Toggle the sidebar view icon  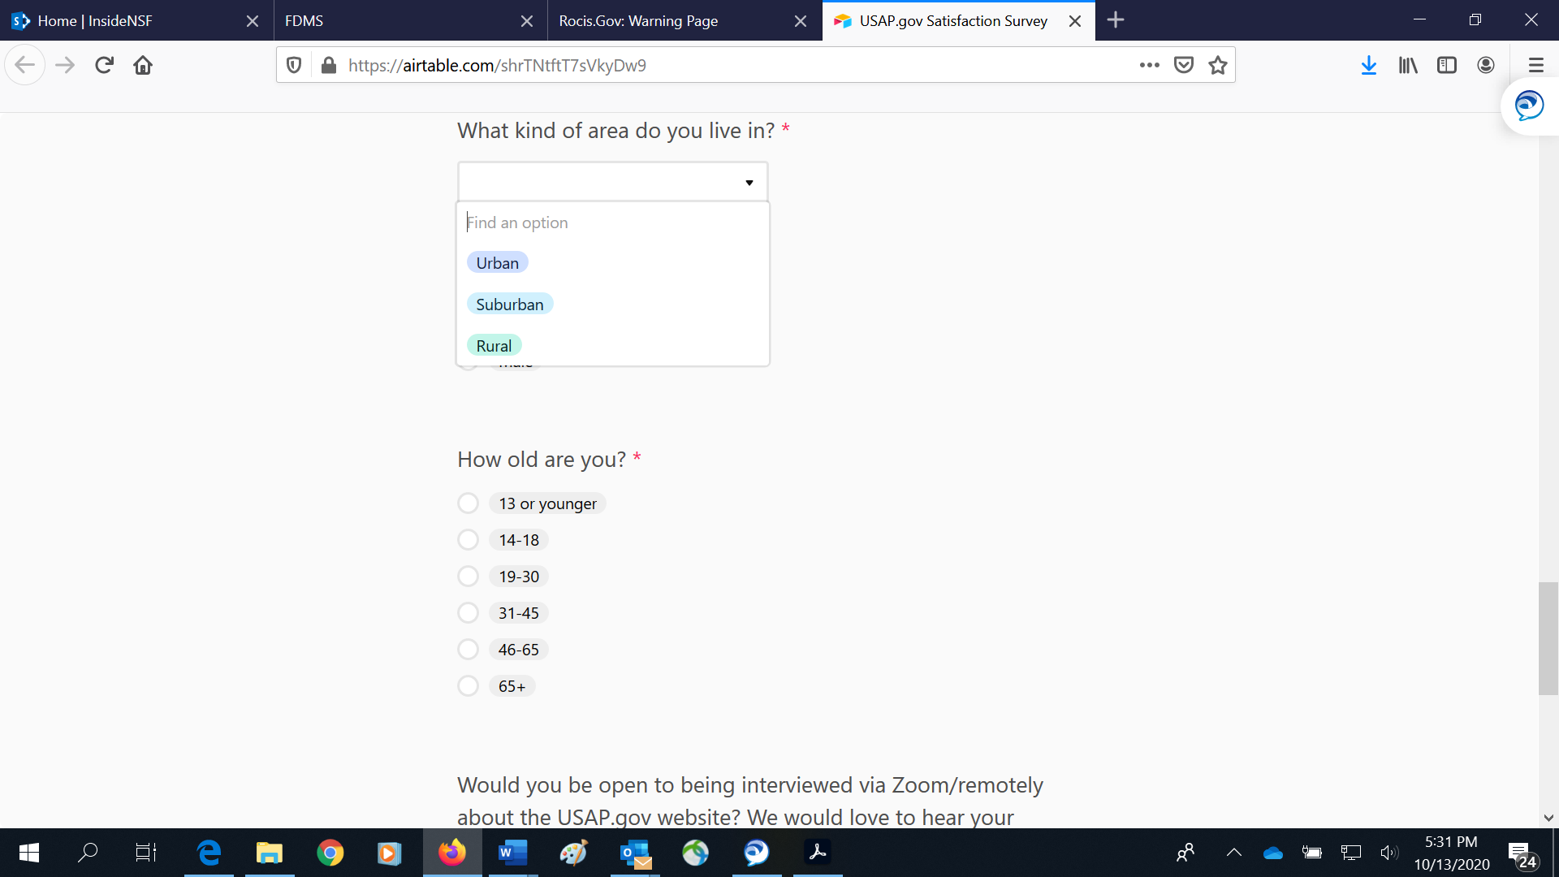tap(1447, 65)
